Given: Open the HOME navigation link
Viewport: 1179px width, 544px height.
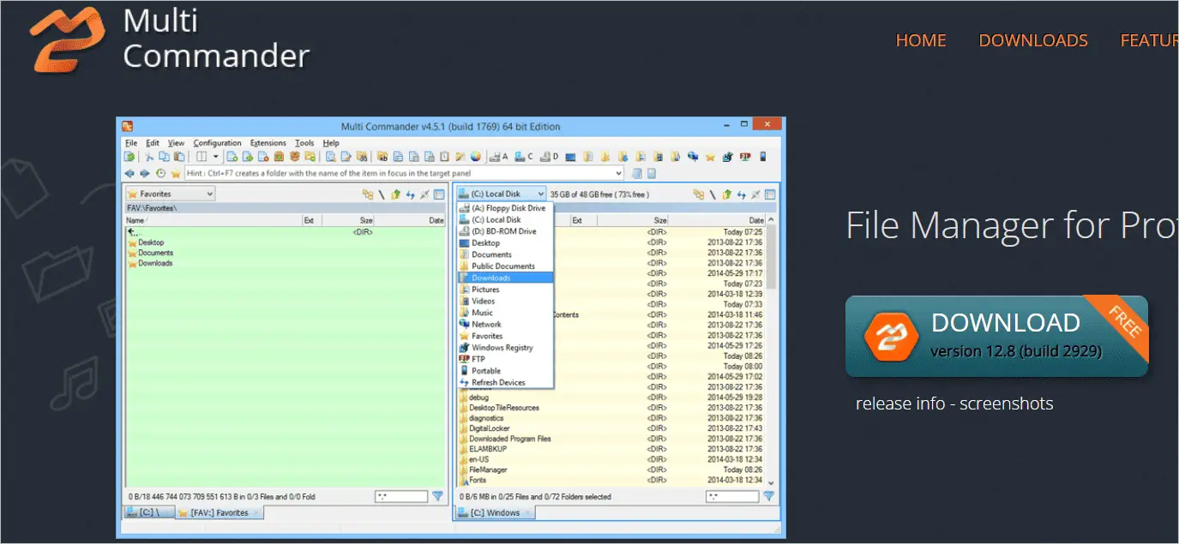Looking at the screenshot, I should coord(921,40).
